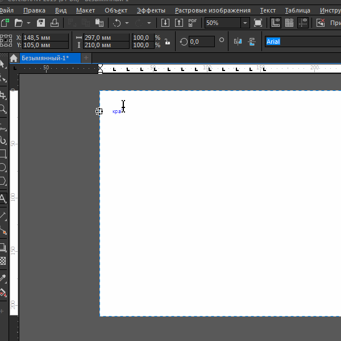Select the Freehand drawing tool

[3, 127]
